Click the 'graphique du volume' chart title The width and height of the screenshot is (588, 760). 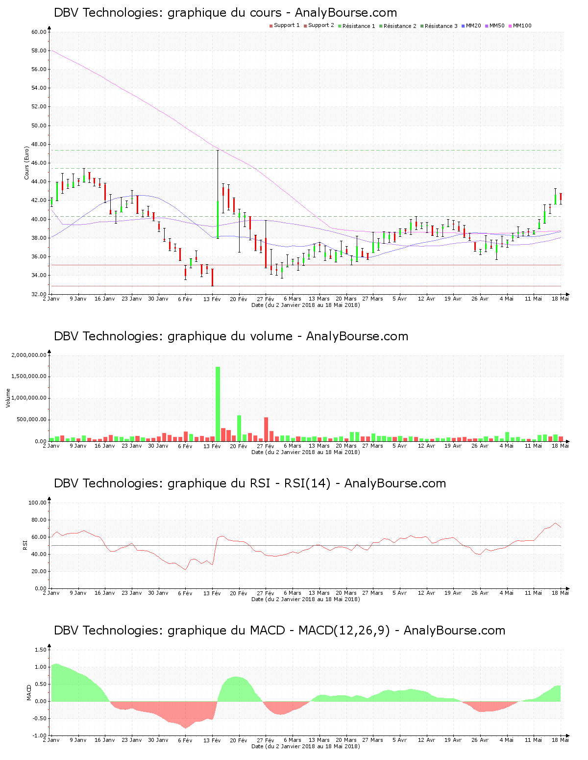coord(230,336)
